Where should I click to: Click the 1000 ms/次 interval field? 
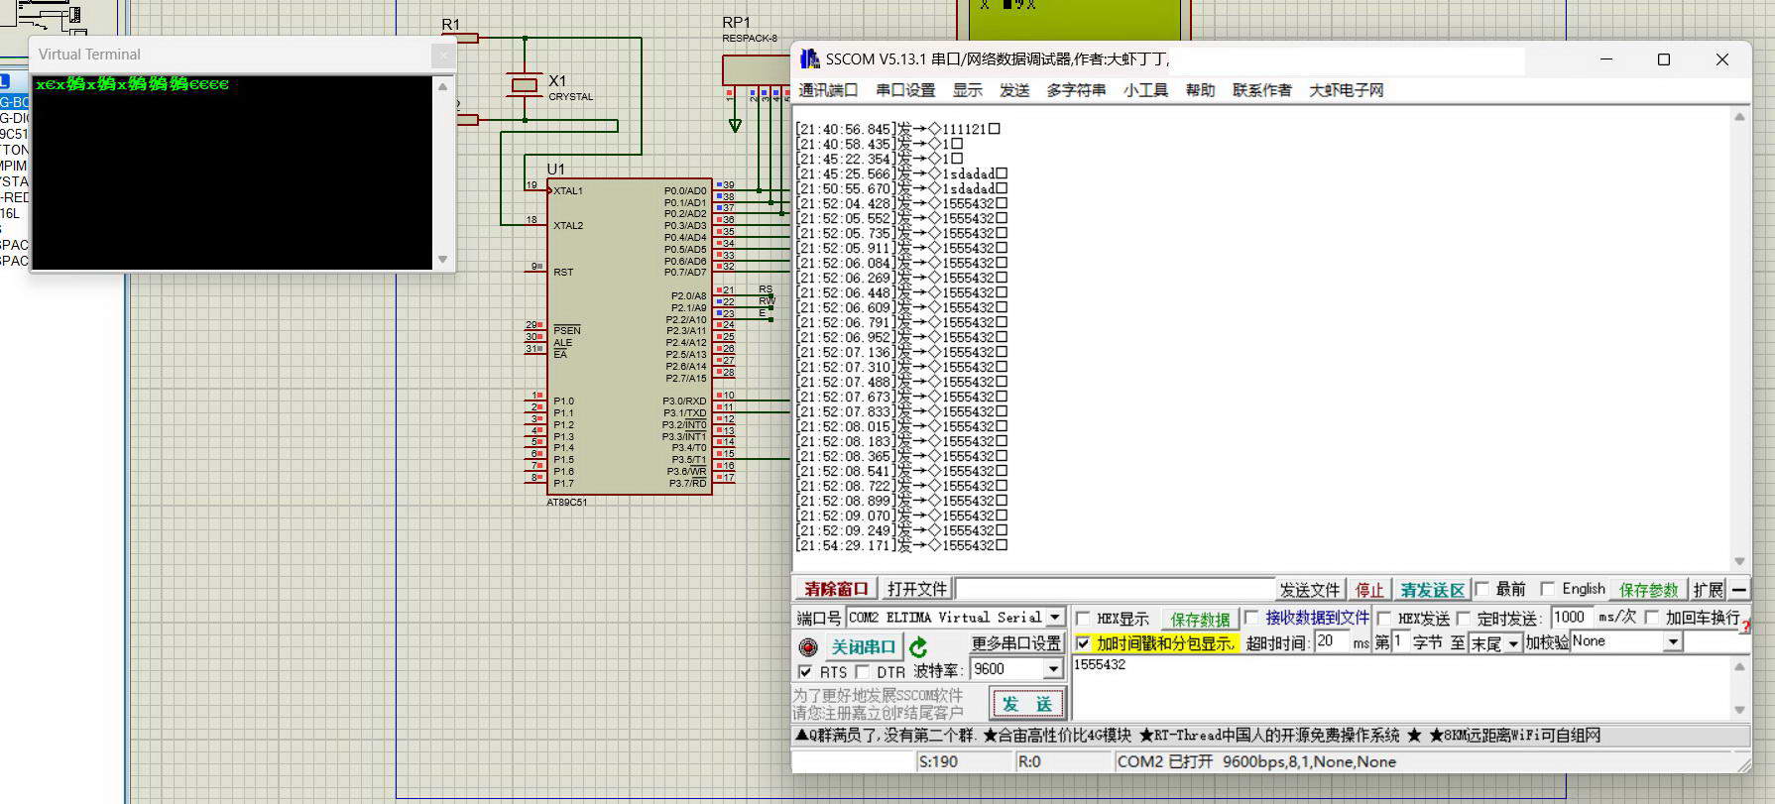[x=1572, y=617]
